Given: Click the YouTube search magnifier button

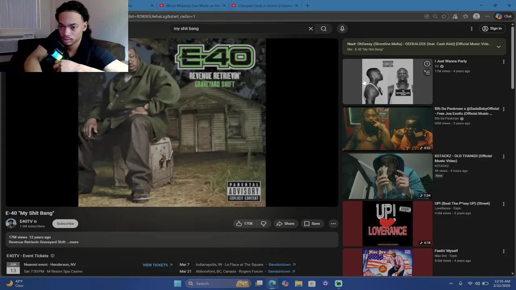Looking at the screenshot, I should tap(324, 29).
